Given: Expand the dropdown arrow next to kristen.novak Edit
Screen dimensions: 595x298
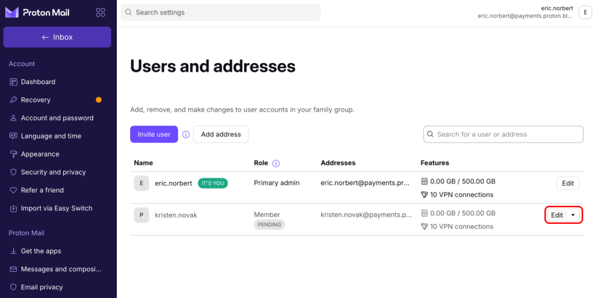Looking at the screenshot, I should (x=574, y=215).
